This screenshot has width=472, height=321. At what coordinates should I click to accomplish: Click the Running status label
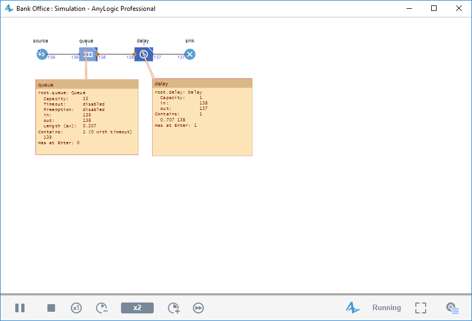pyautogui.click(x=386, y=307)
